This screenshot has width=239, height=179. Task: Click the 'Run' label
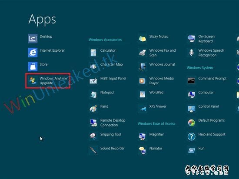point(201,149)
